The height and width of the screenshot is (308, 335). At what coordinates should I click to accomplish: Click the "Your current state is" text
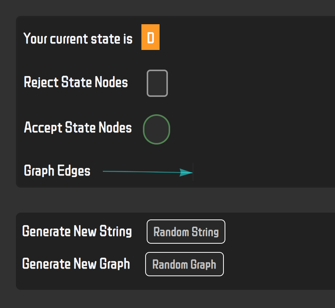(x=78, y=39)
